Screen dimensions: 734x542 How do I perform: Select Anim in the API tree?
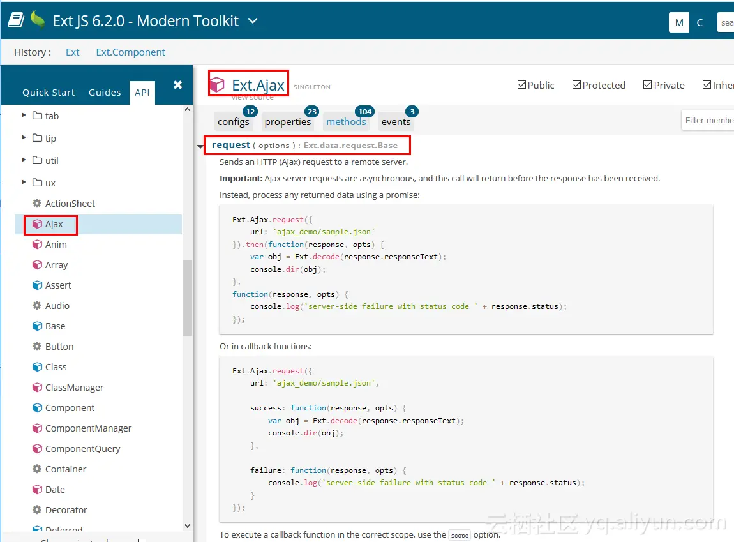tap(56, 245)
